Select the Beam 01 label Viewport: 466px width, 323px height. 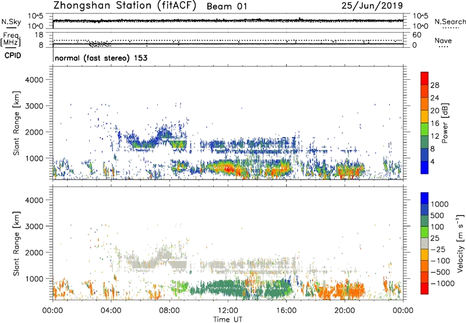pyautogui.click(x=227, y=6)
